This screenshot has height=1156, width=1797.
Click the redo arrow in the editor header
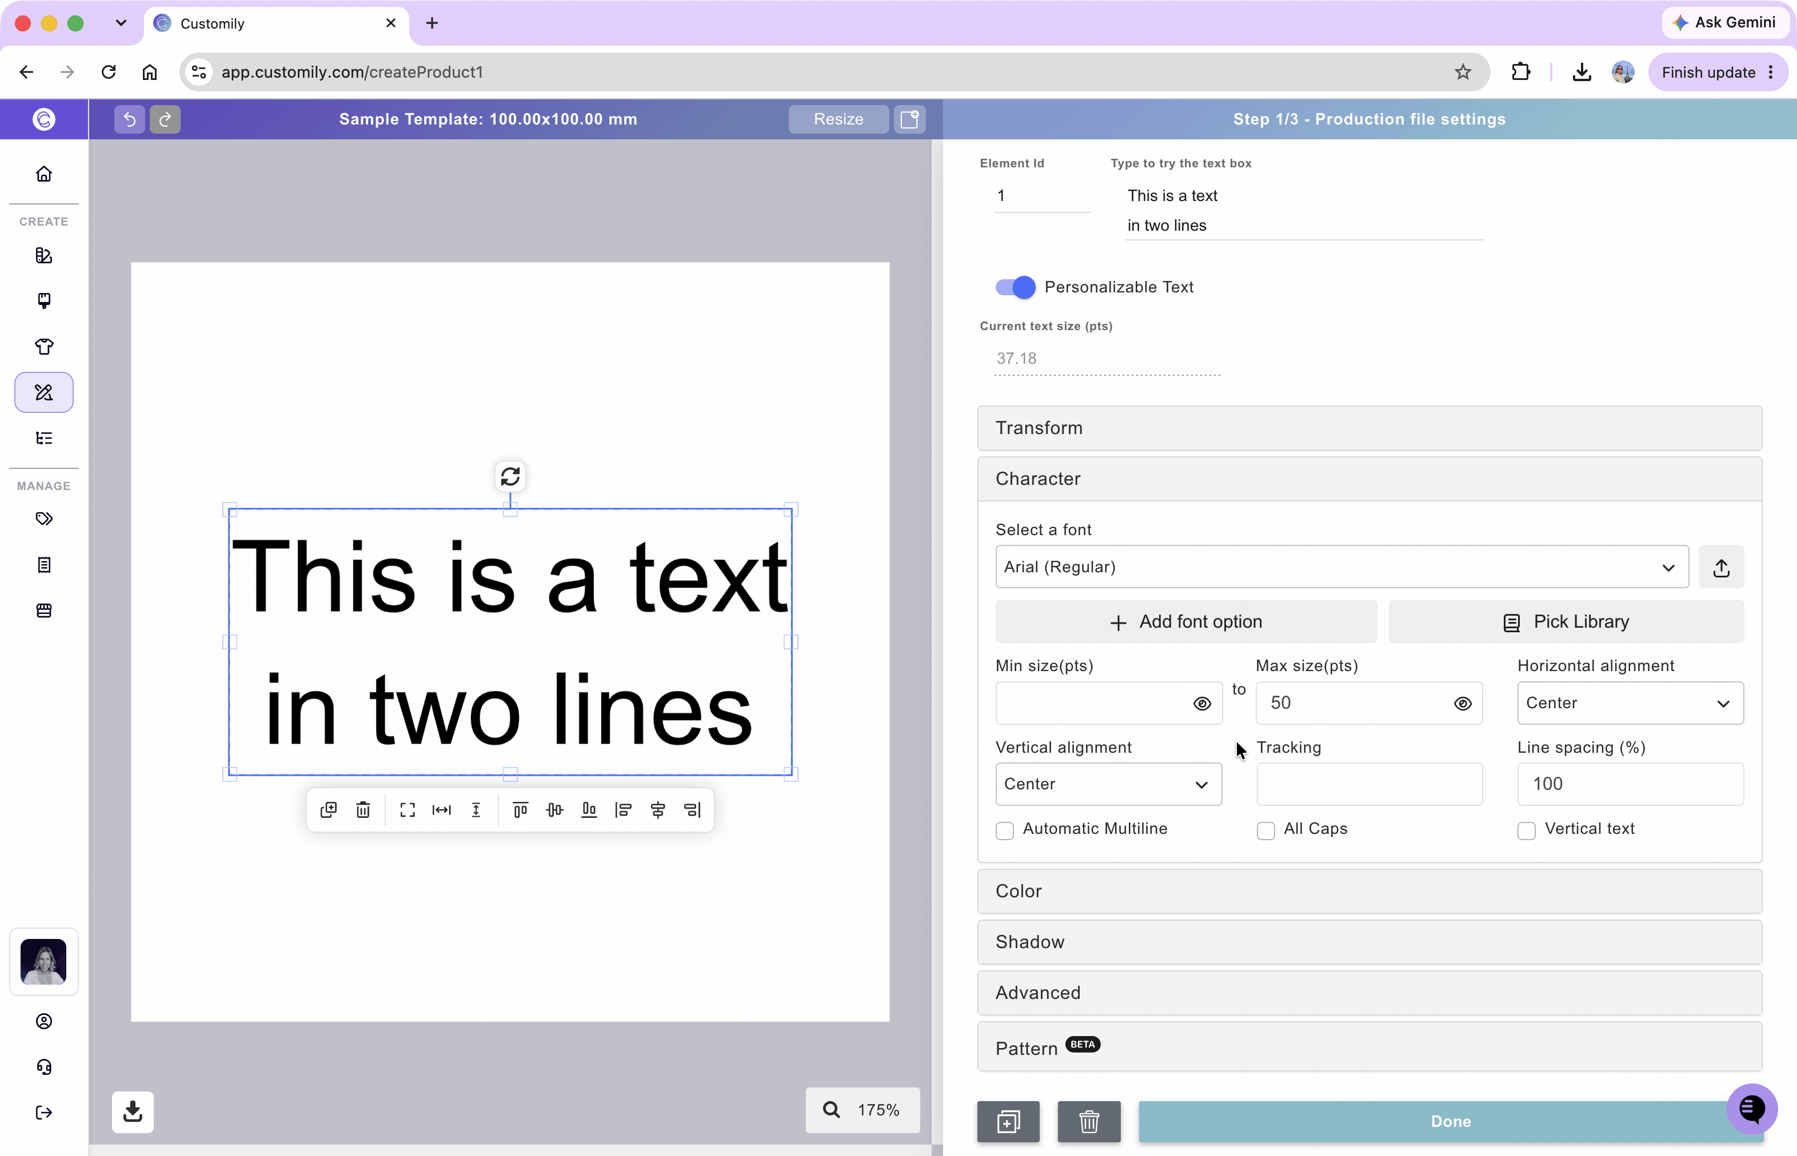click(x=165, y=119)
